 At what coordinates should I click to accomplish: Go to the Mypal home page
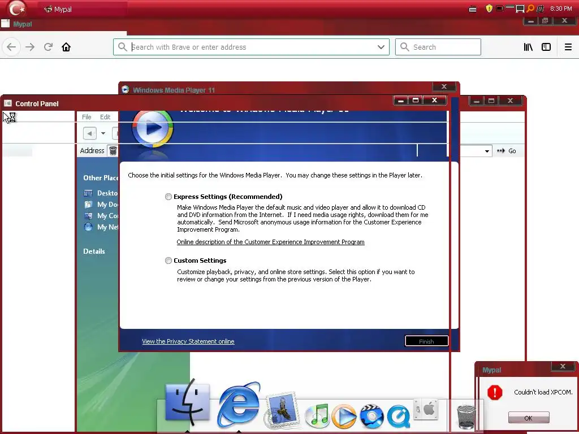coord(66,47)
